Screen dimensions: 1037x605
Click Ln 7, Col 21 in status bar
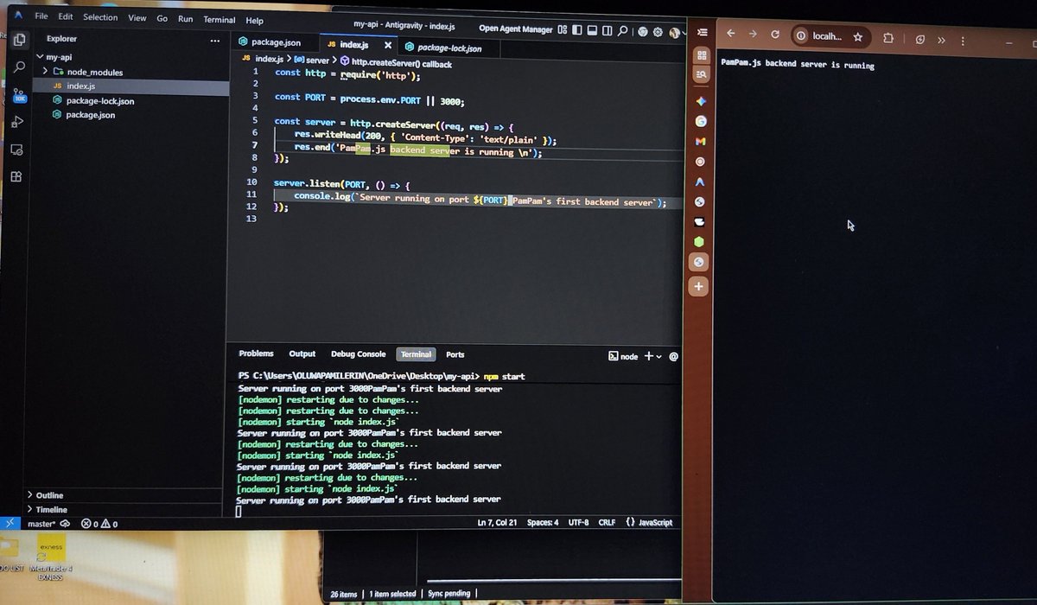click(x=498, y=523)
